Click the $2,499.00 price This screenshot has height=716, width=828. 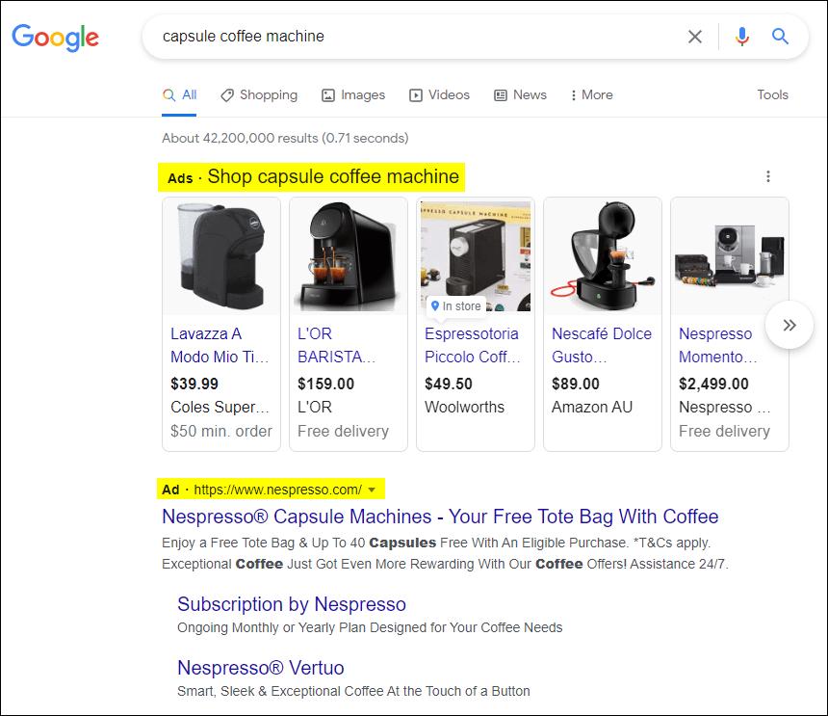click(713, 385)
